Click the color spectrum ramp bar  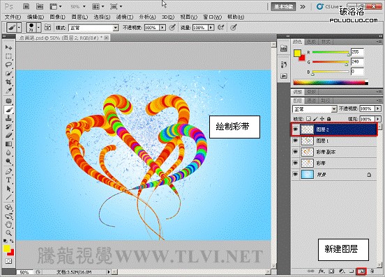point(331,83)
